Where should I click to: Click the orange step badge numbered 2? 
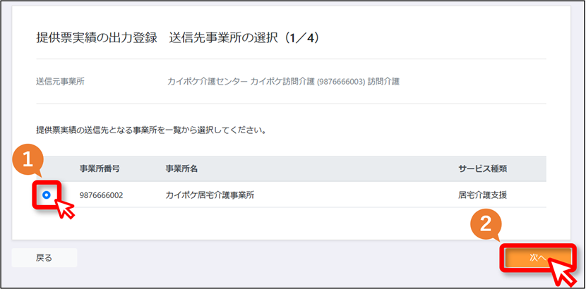(x=485, y=224)
